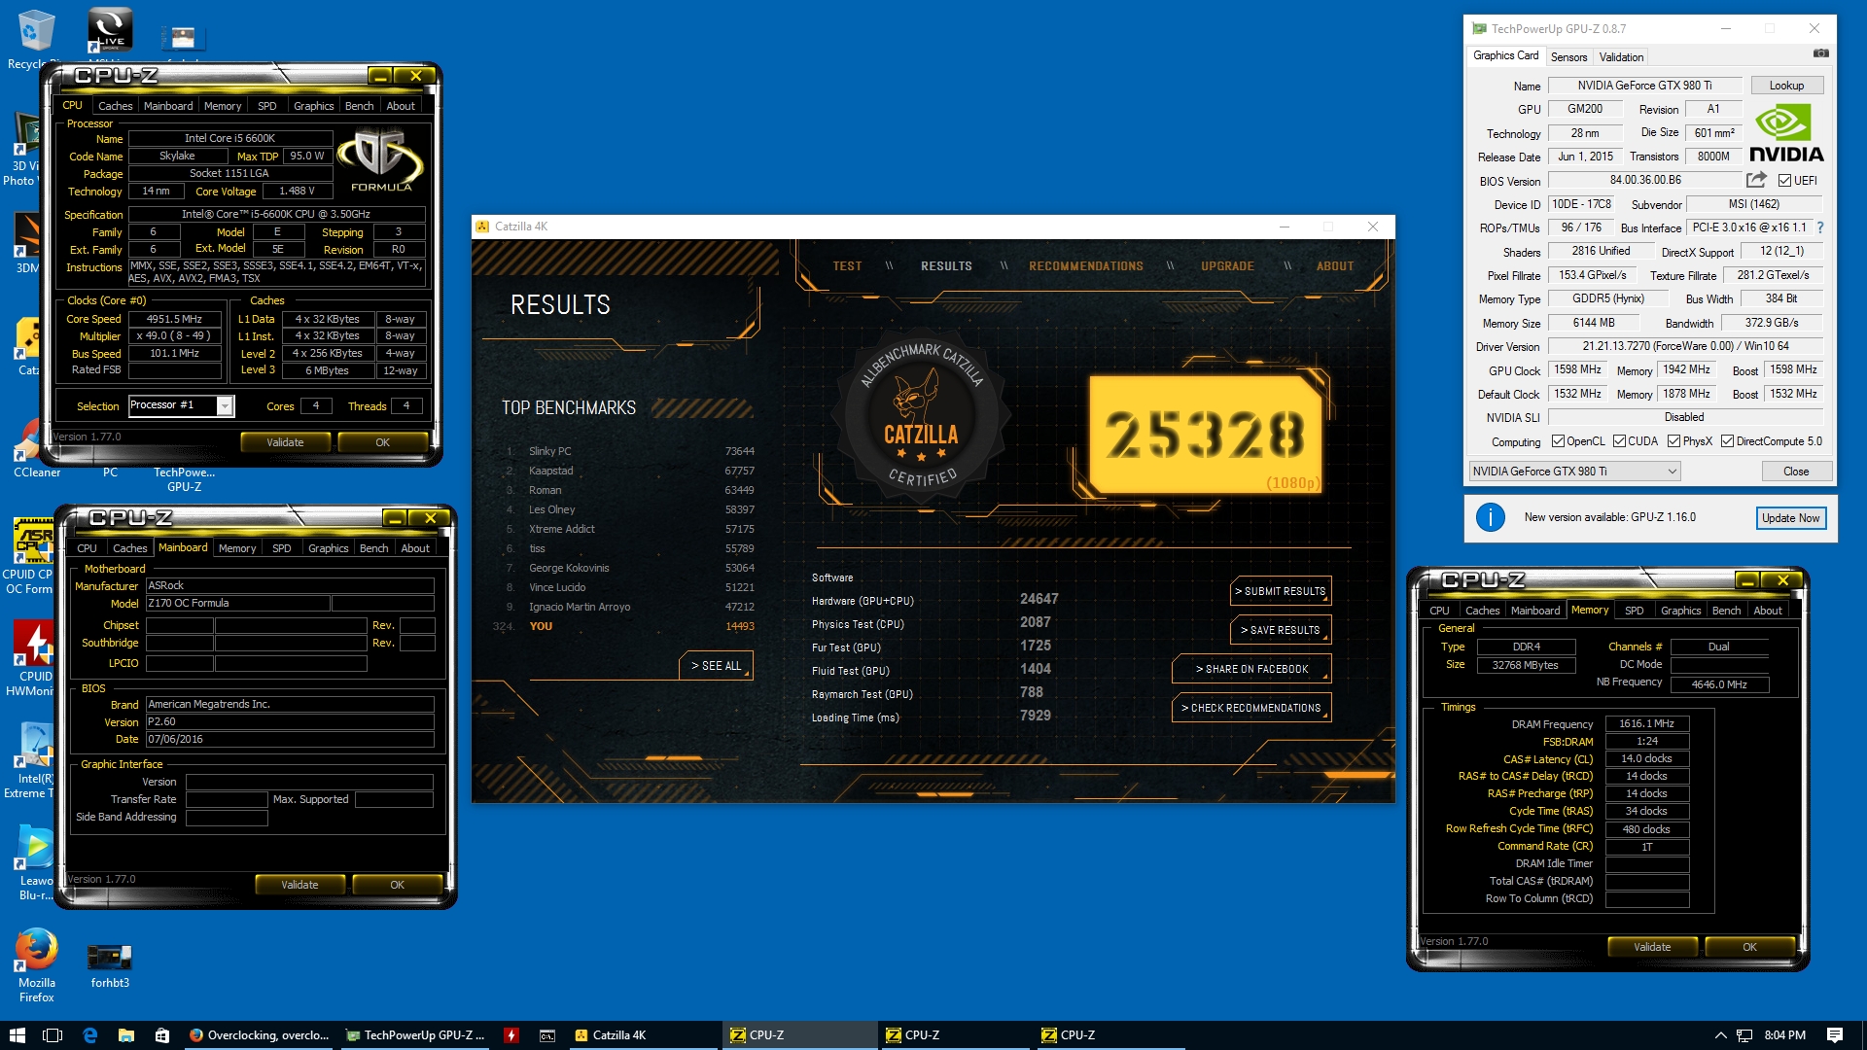Screen dimensions: 1867x1050
Task: Click the network icon in the system tray
Action: point(1744,1035)
